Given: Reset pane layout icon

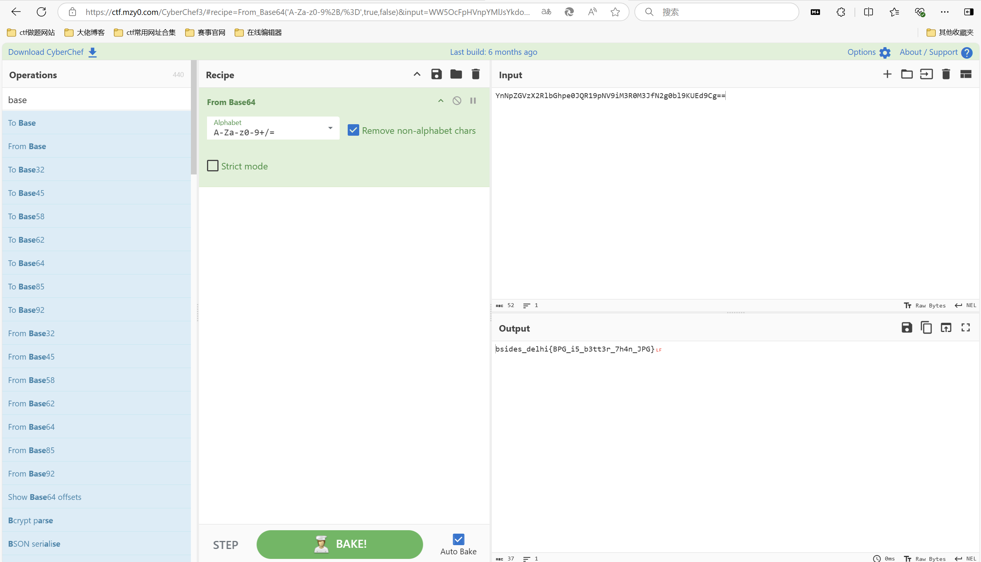Looking at the screenshot, I should coord(966,74).
